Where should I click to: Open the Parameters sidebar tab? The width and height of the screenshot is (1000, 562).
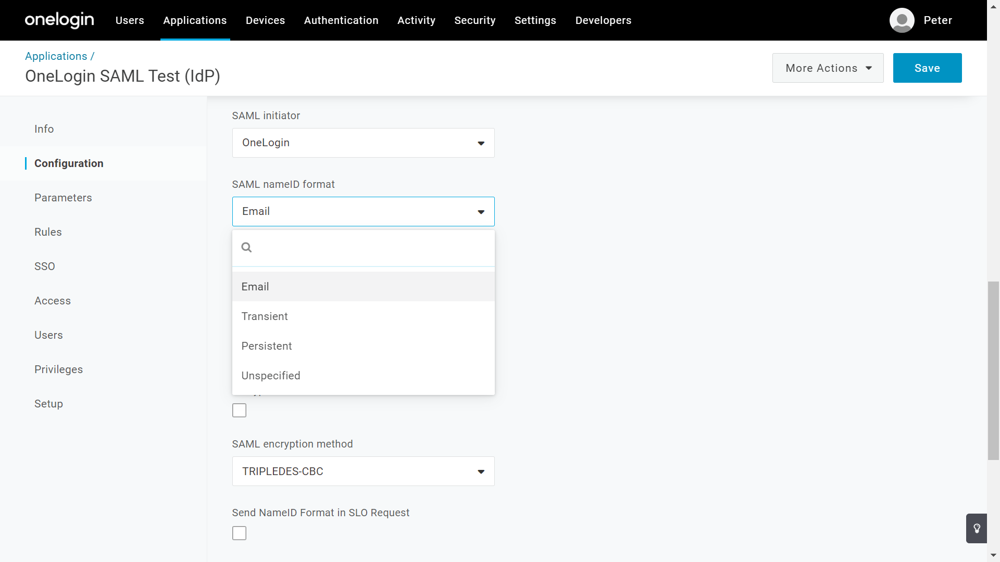pos(63,198)
